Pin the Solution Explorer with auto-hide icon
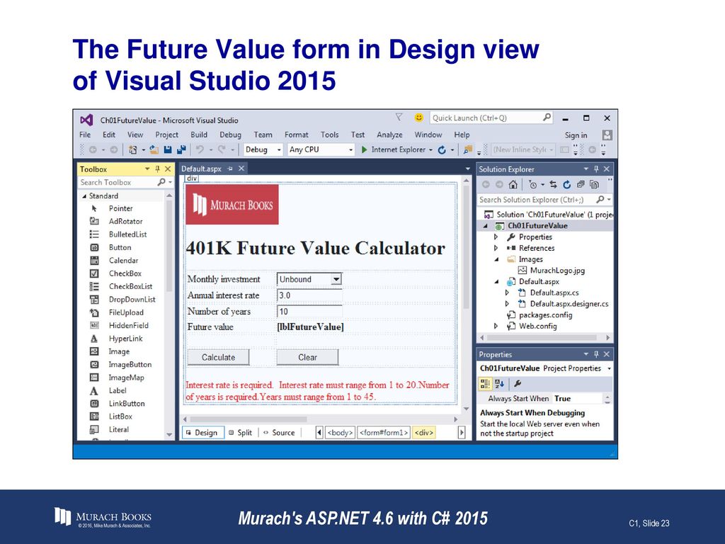Image resolution: width=725 pixels, height=544 pixels. 596,169
